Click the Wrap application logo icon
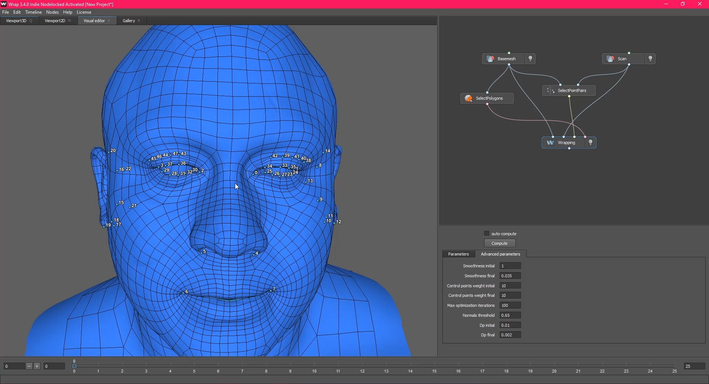Image resolution: width=709 pixels, height=384 pixels. (4, 4)
